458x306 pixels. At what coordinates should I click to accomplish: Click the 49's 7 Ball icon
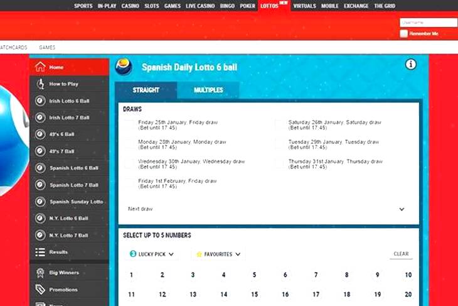(40, 151)
